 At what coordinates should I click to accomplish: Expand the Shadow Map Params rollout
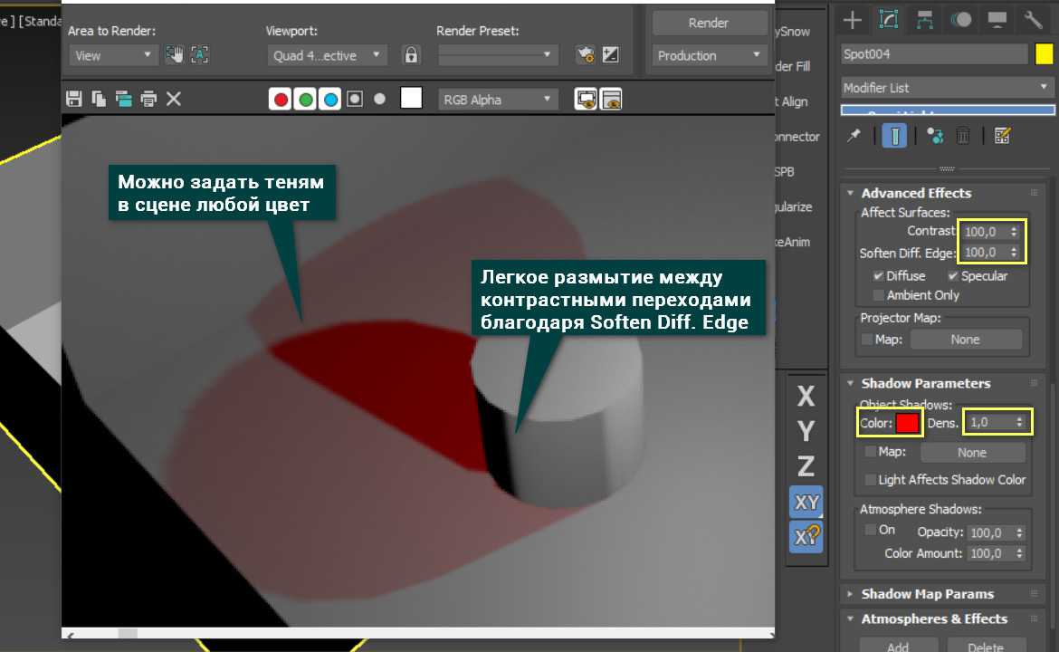[x=927, y=594]
